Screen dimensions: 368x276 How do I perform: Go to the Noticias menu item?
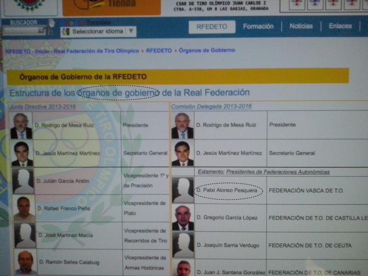pyautogui.click(x=301, y=27)
